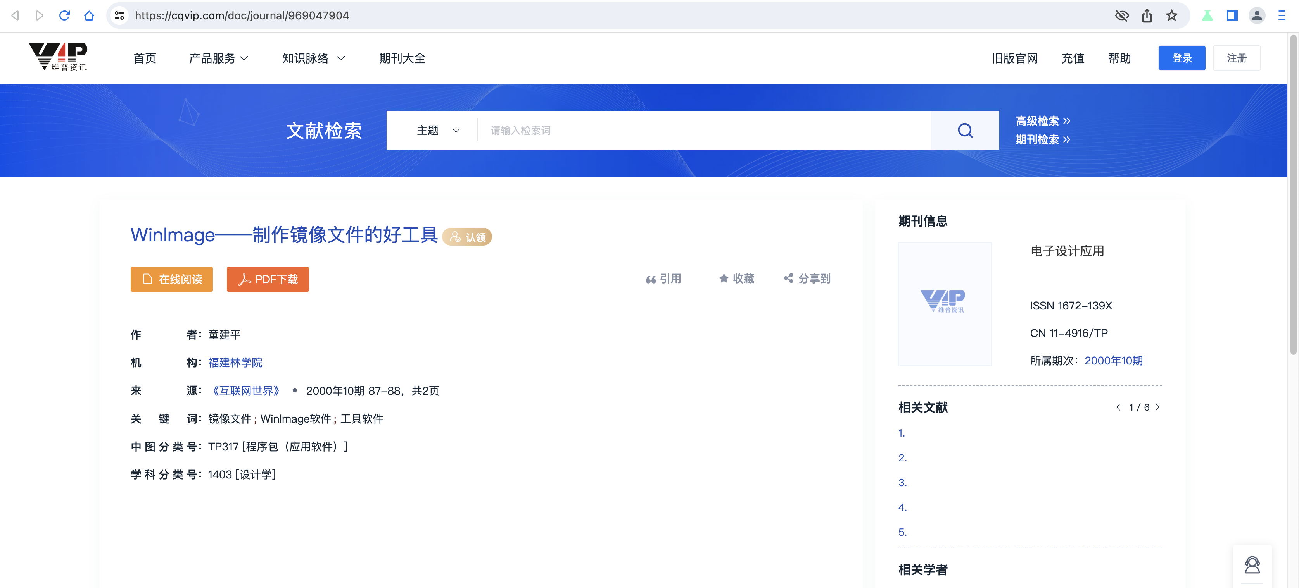Click the browser profile avatar icon
Screen dimensions: 1299x588
[1257, 15]
